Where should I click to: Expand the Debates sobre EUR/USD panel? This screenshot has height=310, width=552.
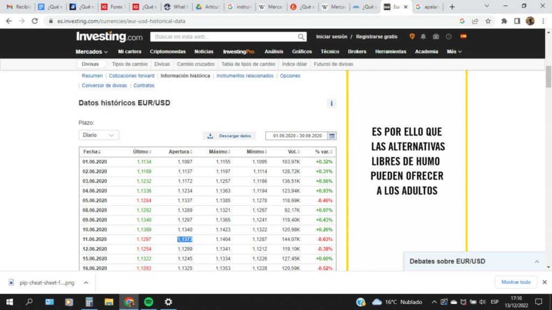pyautogui.click(x=536, y=262)
